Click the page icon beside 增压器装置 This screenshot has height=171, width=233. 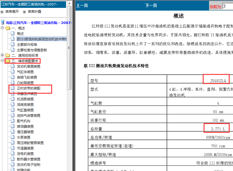pos(13,132)
